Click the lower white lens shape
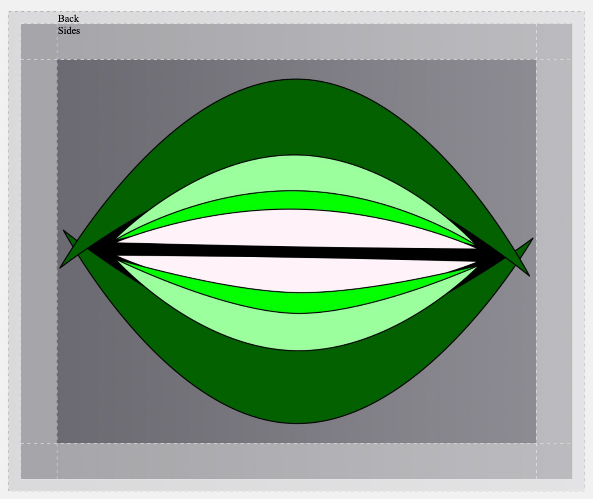This screenshot has width=593, height=499. coord(300,275)
